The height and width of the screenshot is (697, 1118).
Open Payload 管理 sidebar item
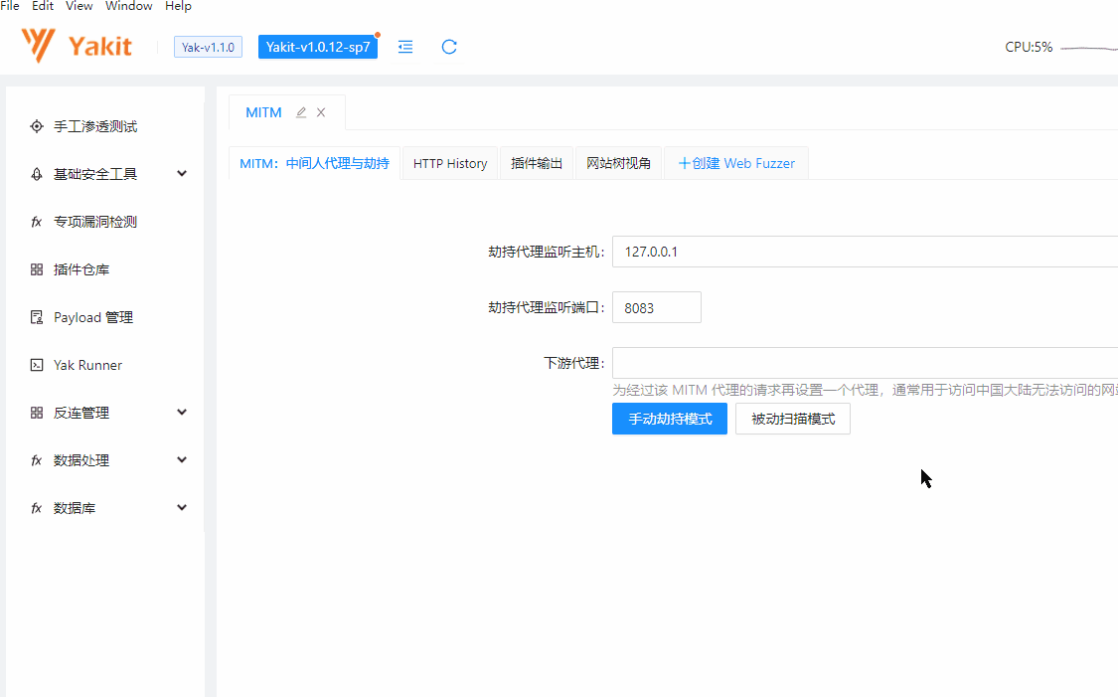pos(104,317)
